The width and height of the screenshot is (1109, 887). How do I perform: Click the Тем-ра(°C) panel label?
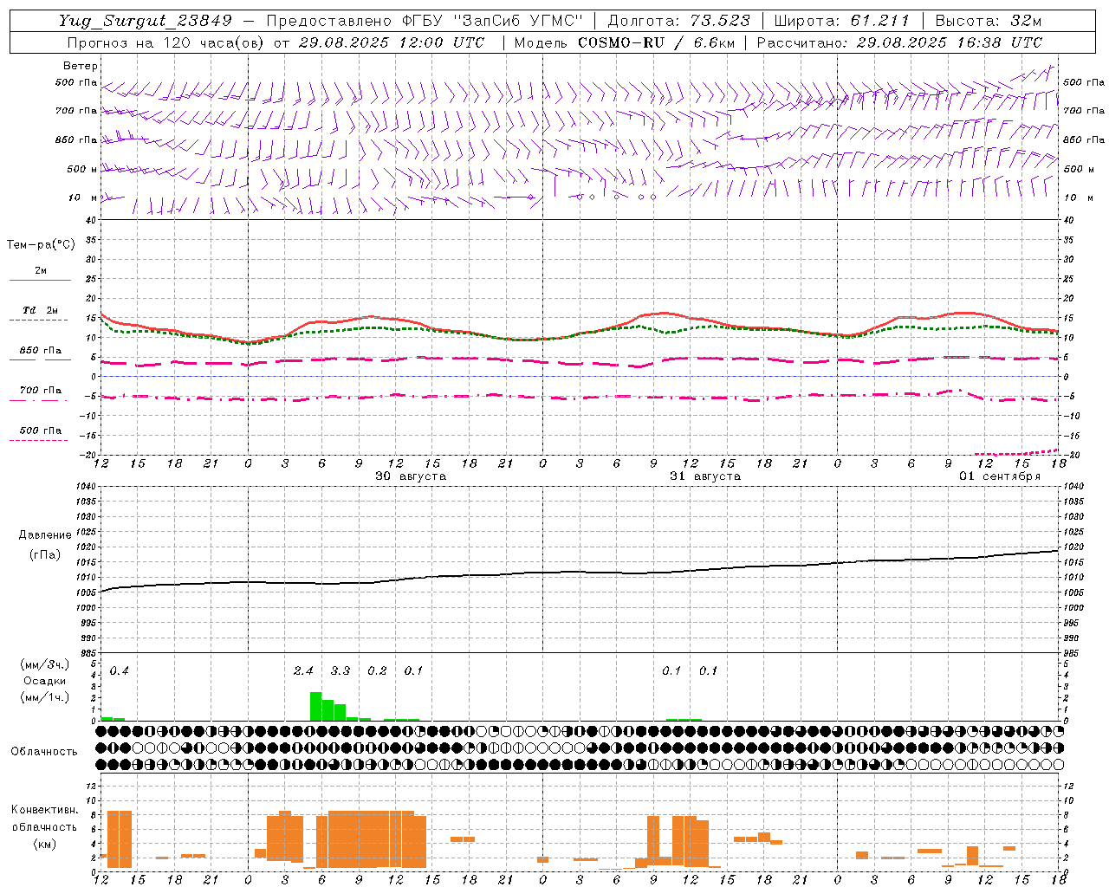pos(41,245)
